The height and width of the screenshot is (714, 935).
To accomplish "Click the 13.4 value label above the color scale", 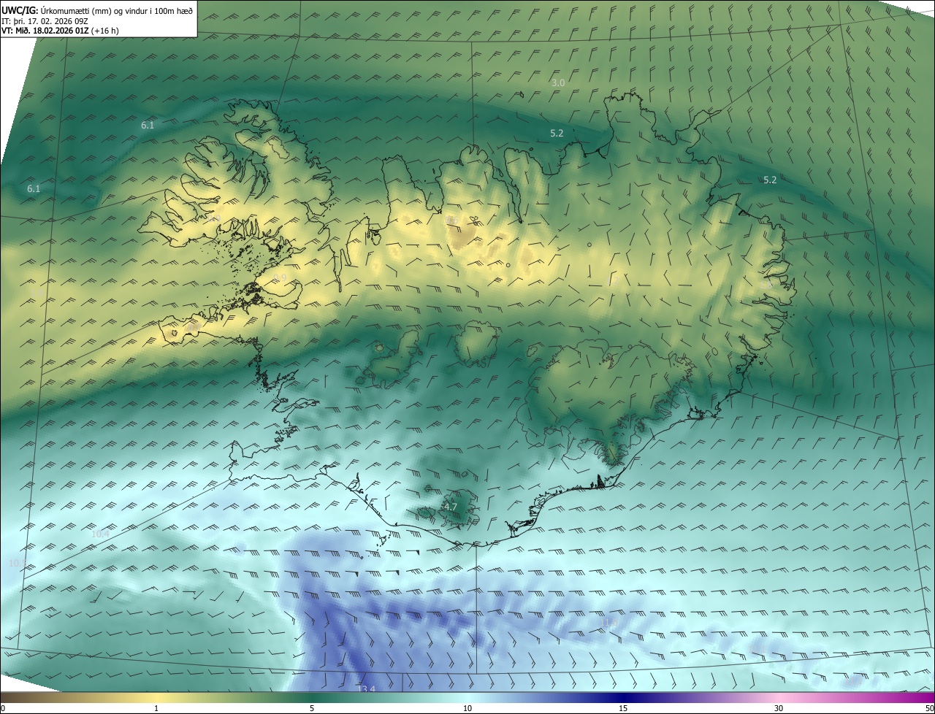I will tap(366, 689).
